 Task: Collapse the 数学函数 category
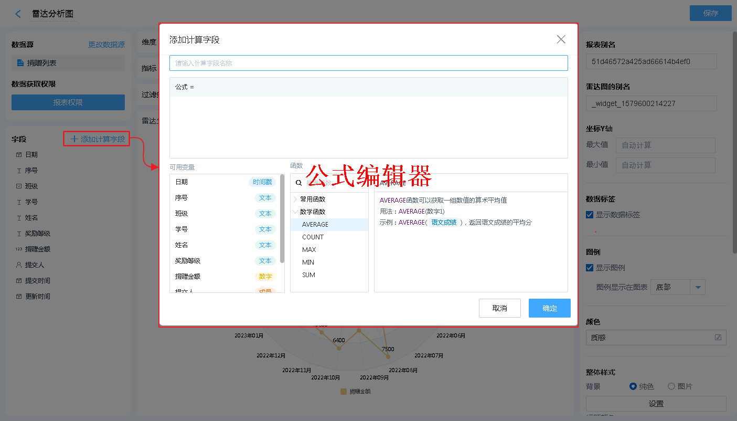click(295, 212)
